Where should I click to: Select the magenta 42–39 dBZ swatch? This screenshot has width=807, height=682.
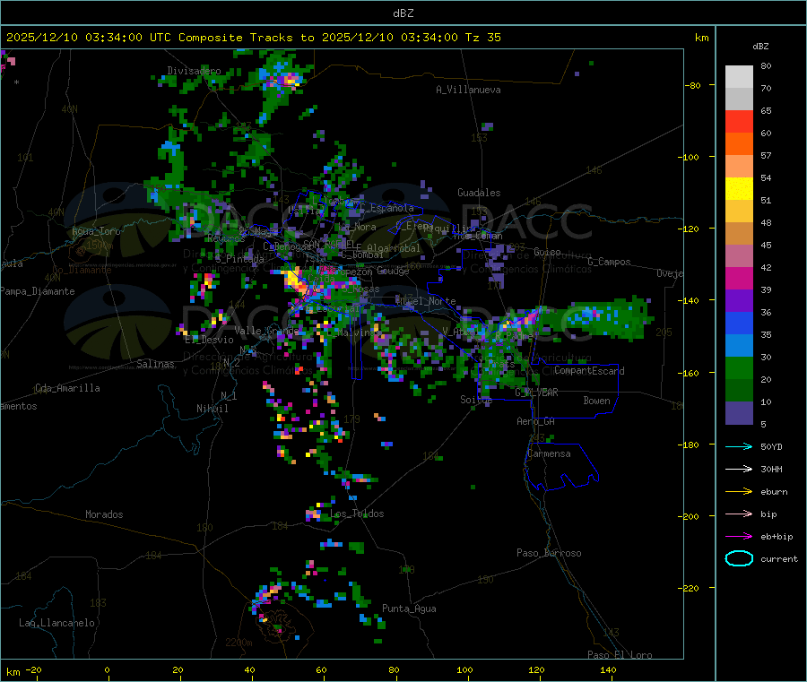[x=739, y=278]
